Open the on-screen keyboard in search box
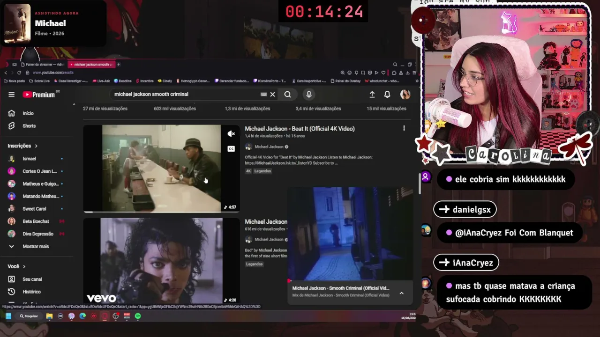 tap(263, 95)
